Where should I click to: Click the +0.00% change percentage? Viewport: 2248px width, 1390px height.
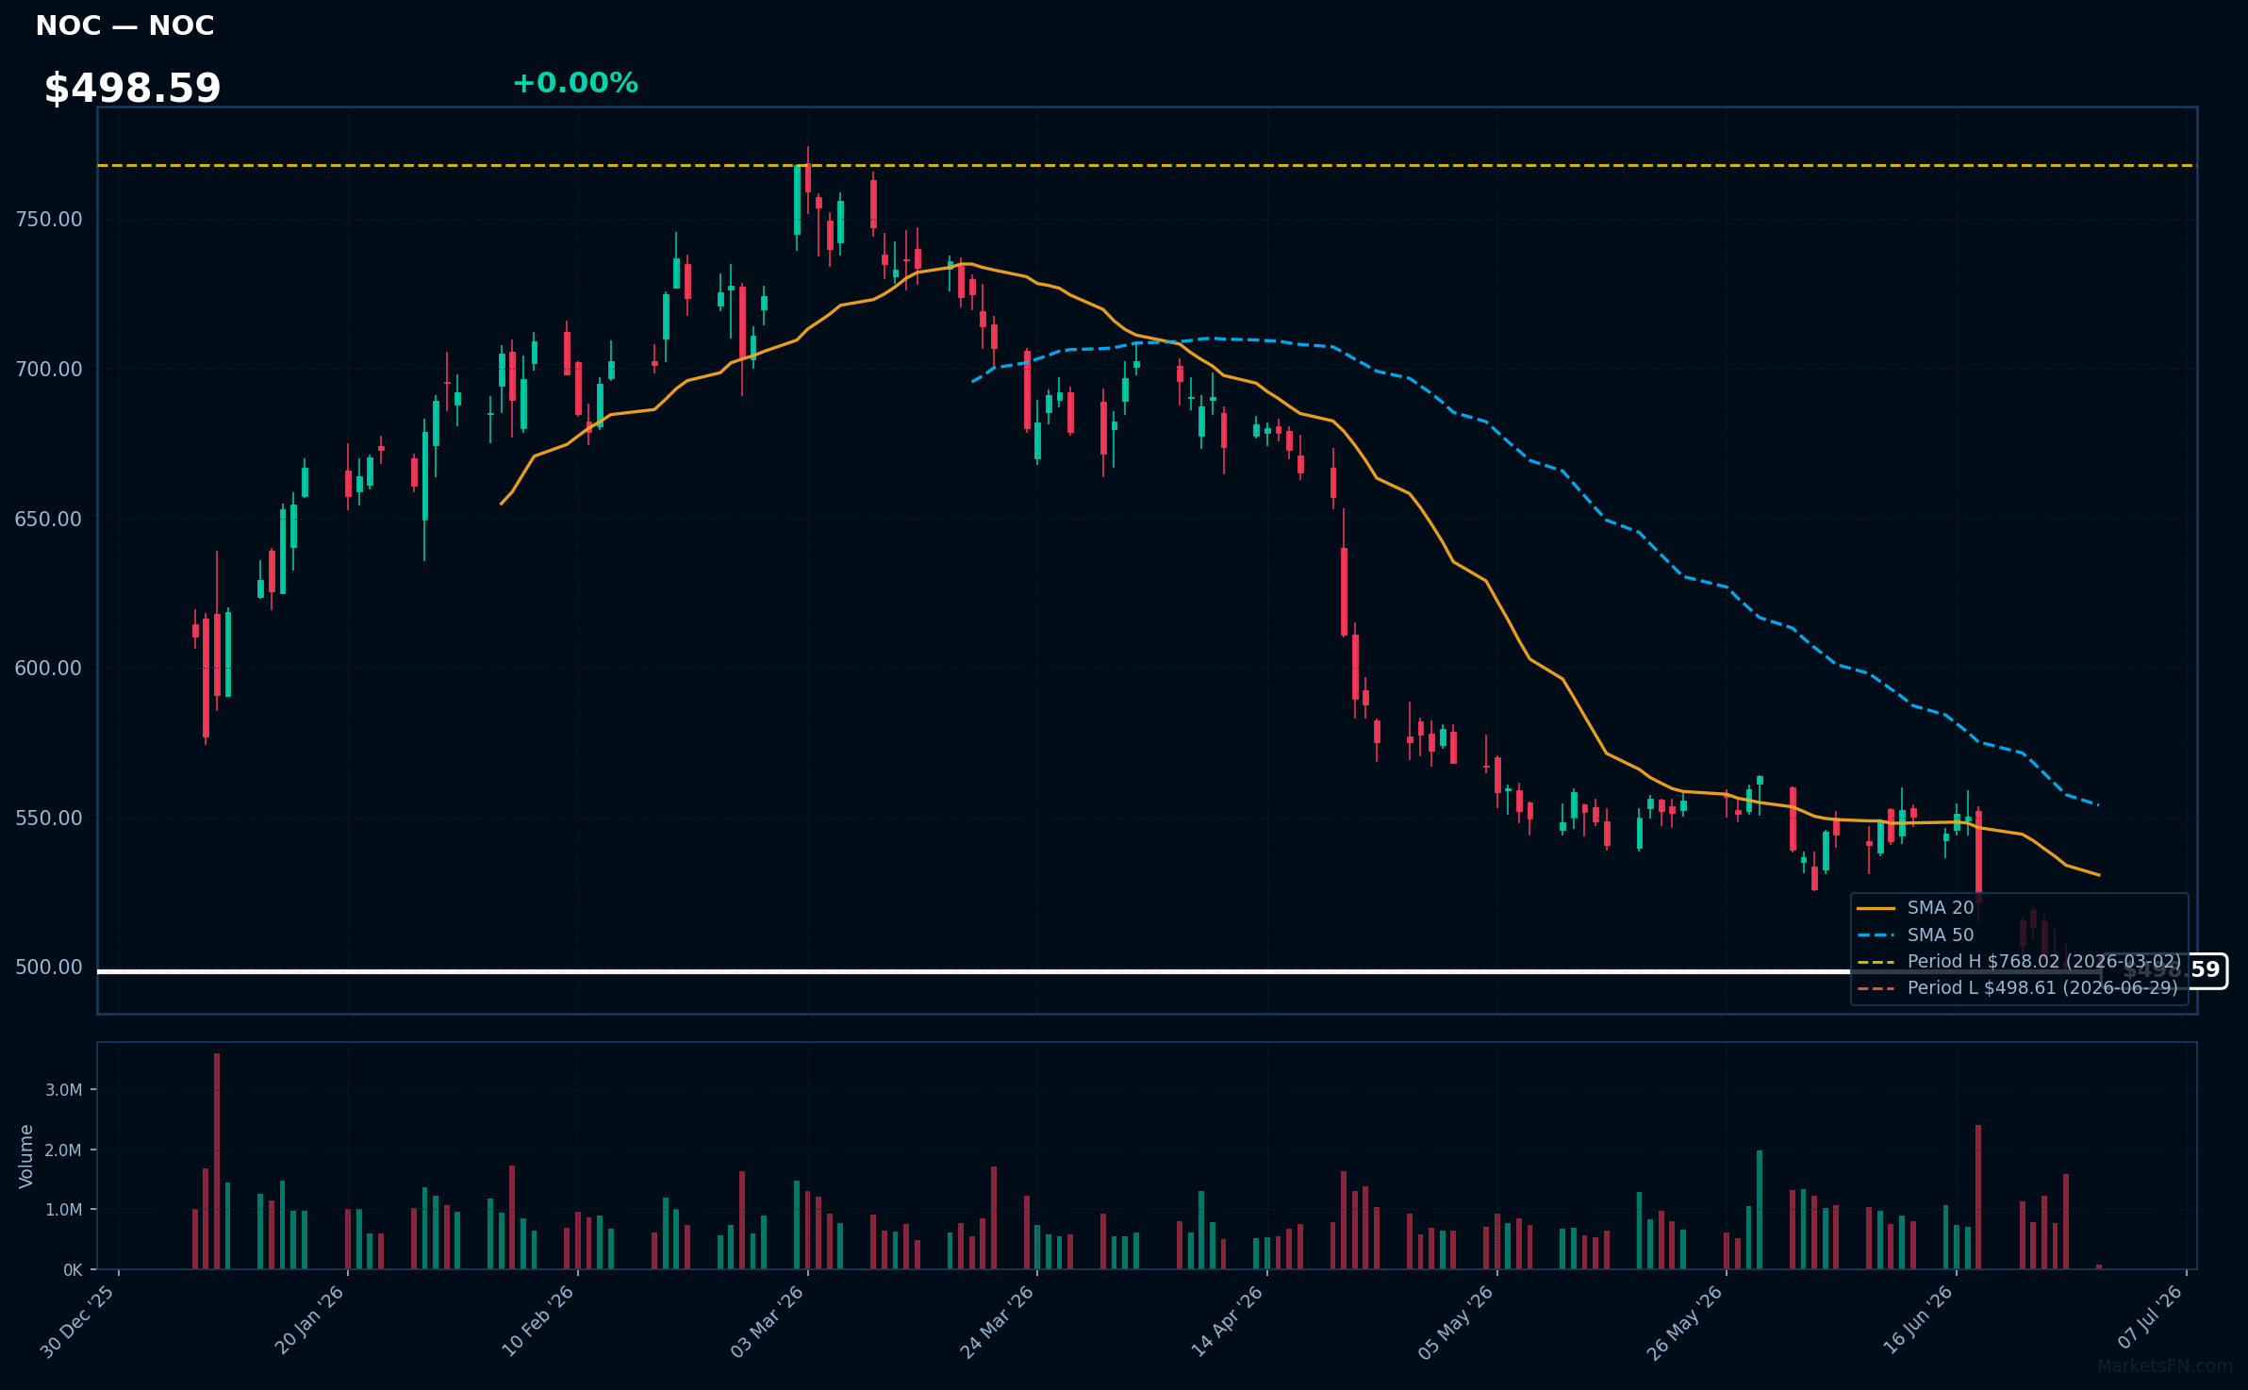point(575,83)
